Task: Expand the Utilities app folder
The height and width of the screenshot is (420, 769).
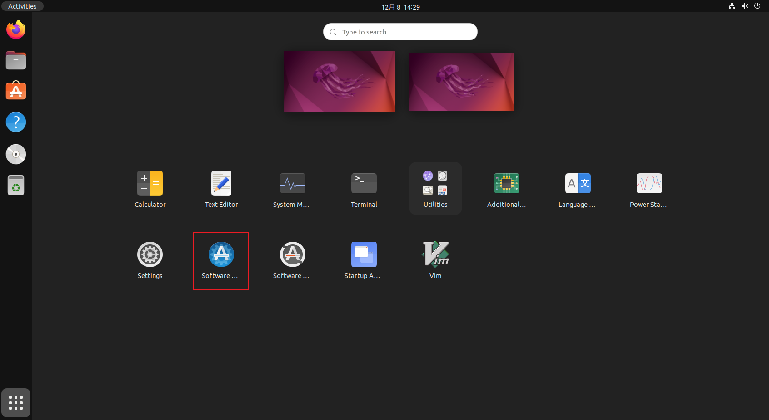Action: [435, 189]
